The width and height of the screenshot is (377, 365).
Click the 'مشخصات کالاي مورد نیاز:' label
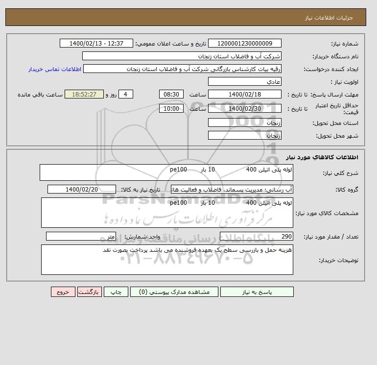(x=327, y=214)
